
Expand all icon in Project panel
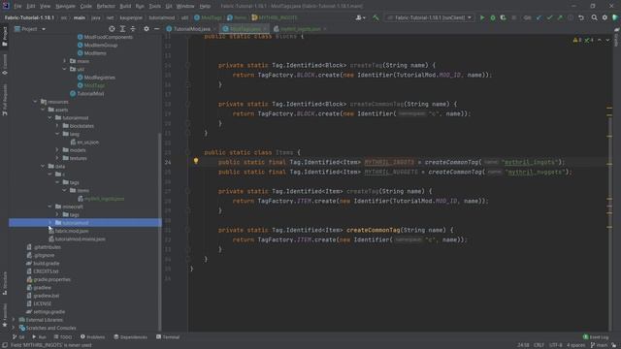point(122,29)
